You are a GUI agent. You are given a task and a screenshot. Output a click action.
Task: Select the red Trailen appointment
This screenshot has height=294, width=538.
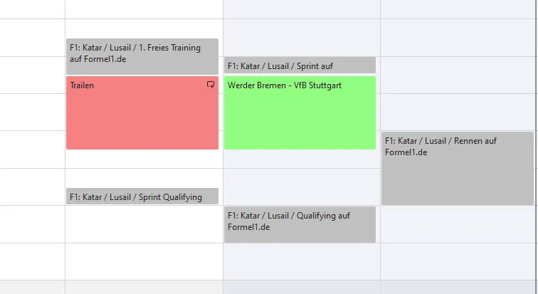[142, 113]
